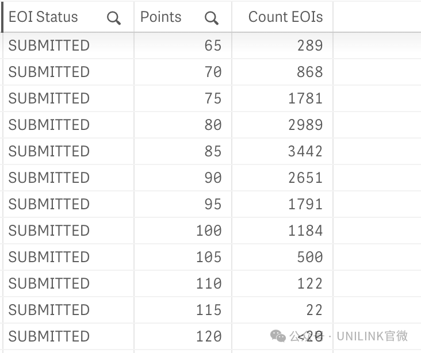Image resolution: width=421 pixels, height=353 pixels.
Task: Open search for EOI Status column
Action: (114, 18)
